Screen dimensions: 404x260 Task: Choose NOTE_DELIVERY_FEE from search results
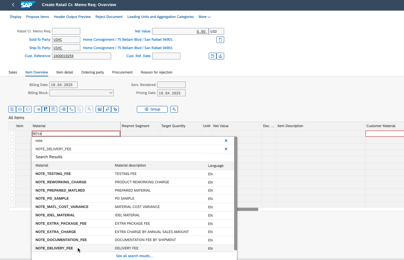point(54,248)
